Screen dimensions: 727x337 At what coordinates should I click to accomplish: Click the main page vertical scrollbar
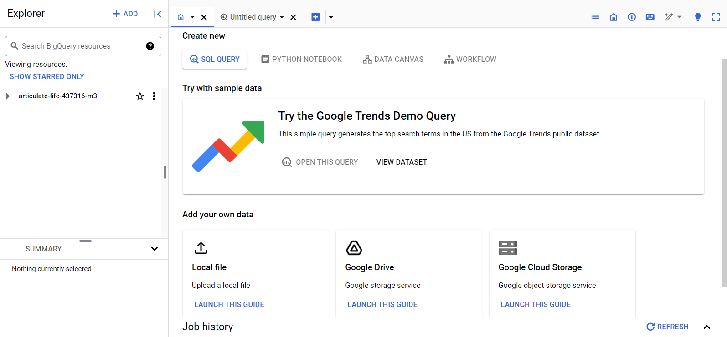coord(724,173)
